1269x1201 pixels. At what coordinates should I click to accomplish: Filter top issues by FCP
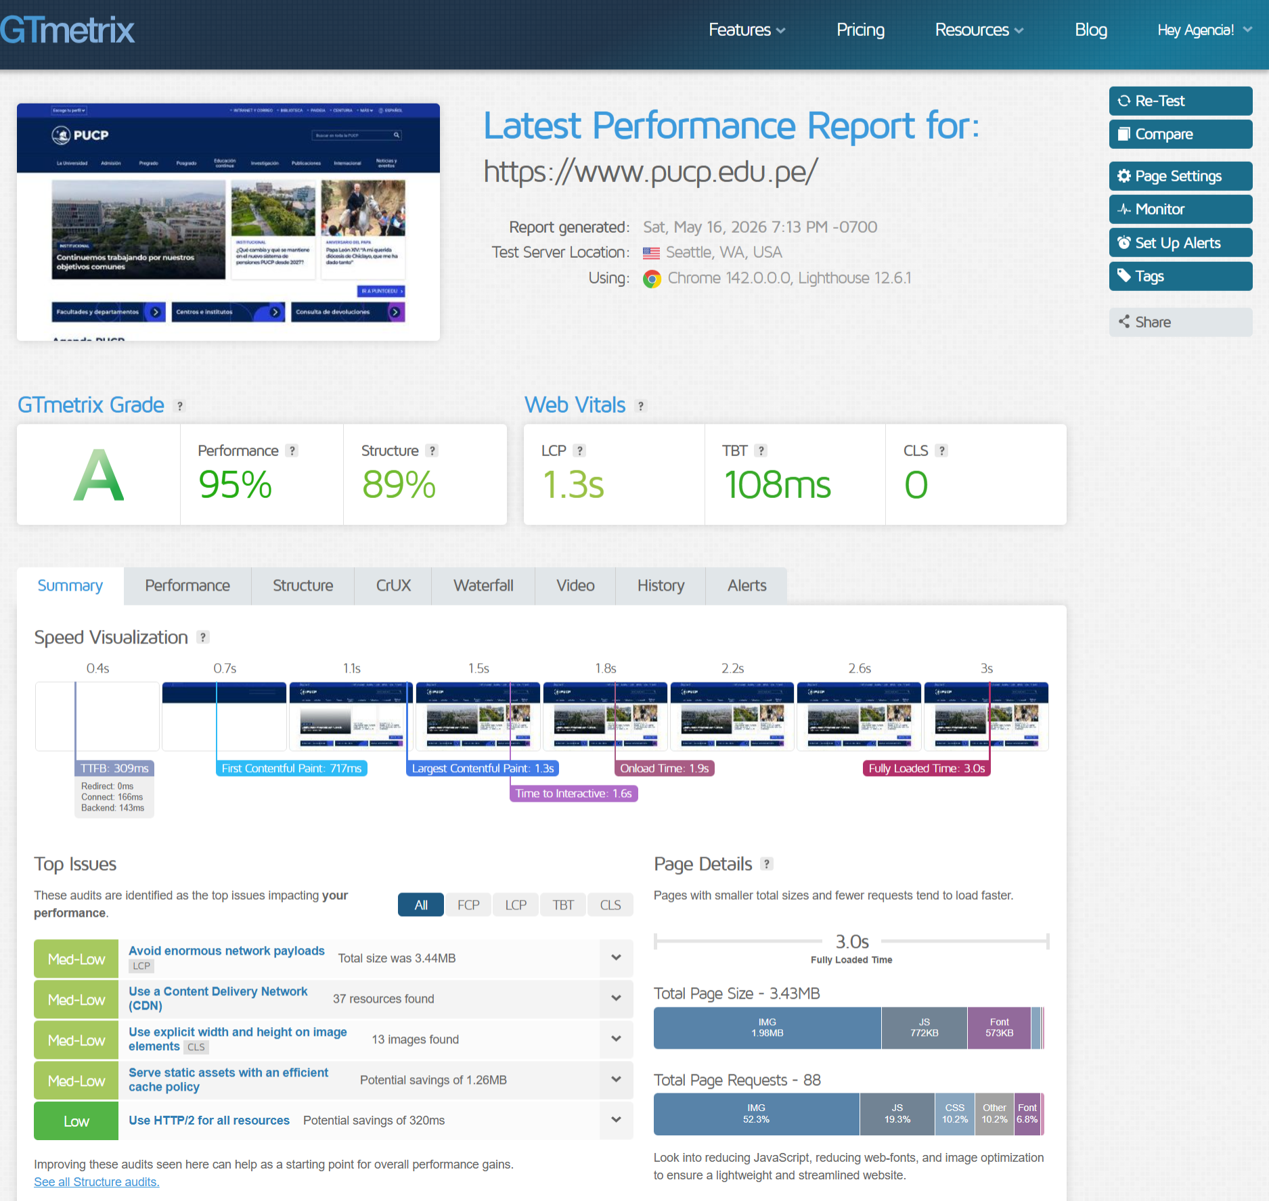468,905
